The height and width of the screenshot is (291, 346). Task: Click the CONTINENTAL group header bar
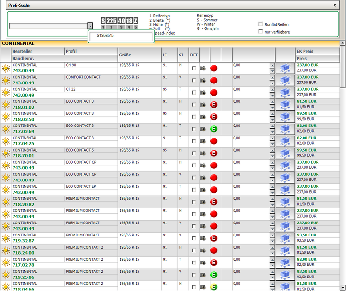[170, 43]
